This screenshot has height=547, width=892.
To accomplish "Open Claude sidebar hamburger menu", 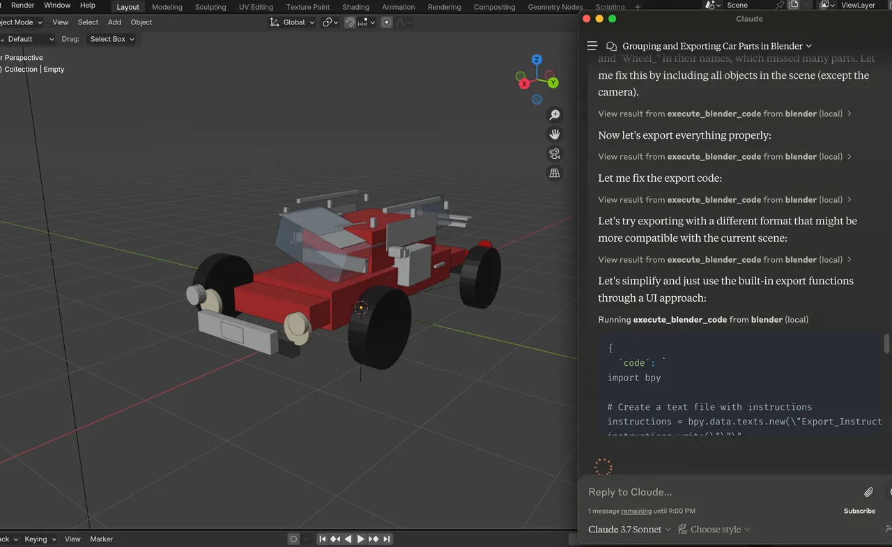I will coord(592,46).
